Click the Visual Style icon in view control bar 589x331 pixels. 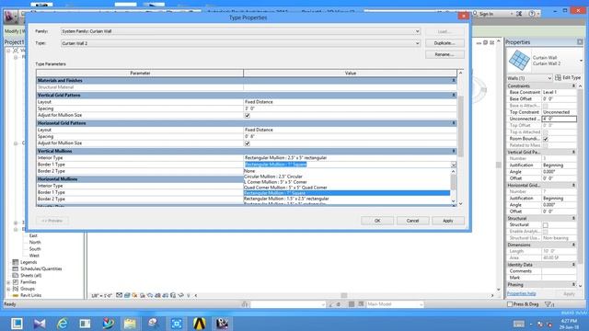(x=127, y=295)
